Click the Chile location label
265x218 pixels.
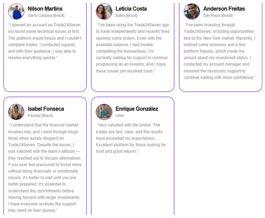(x=120, y=116)
